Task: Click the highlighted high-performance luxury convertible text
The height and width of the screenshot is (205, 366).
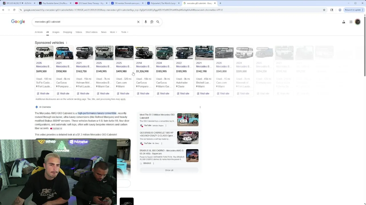Action: 97,113
